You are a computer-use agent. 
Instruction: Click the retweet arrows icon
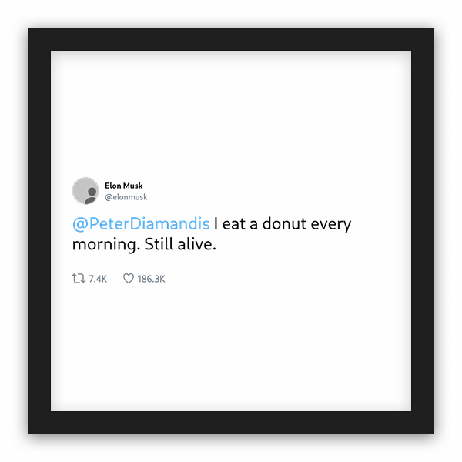coord(79,279)
